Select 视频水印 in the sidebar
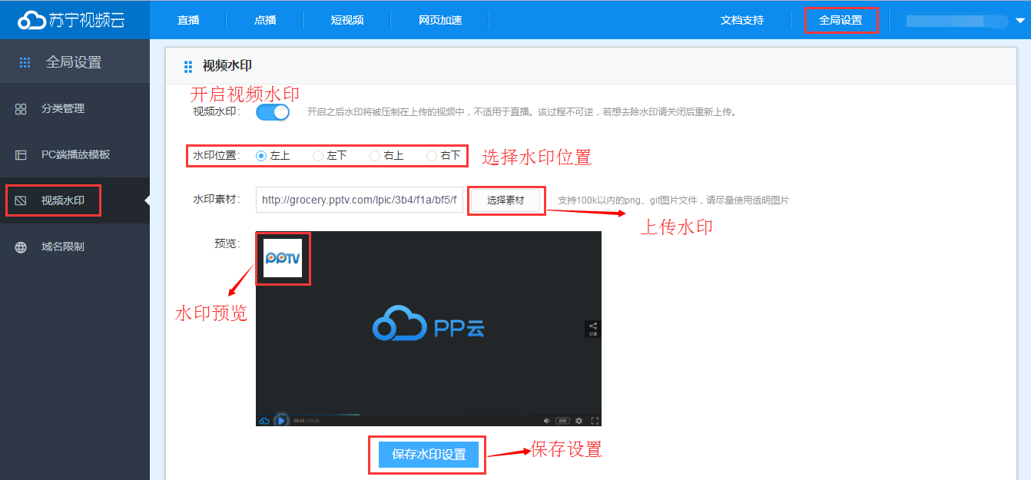 coord(63,200)
